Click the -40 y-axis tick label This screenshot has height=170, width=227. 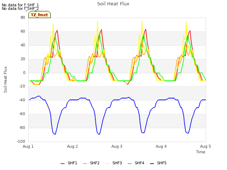[22, 100]
